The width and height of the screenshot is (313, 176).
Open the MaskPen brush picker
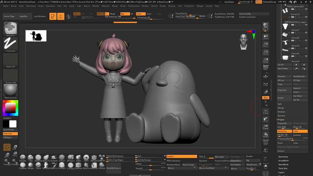(x=10, y=29)
